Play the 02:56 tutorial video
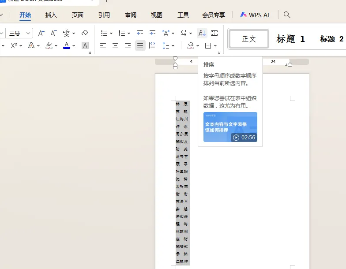This screenshot has width=346, height=269. pyautogui.click(x=244, y=138)
